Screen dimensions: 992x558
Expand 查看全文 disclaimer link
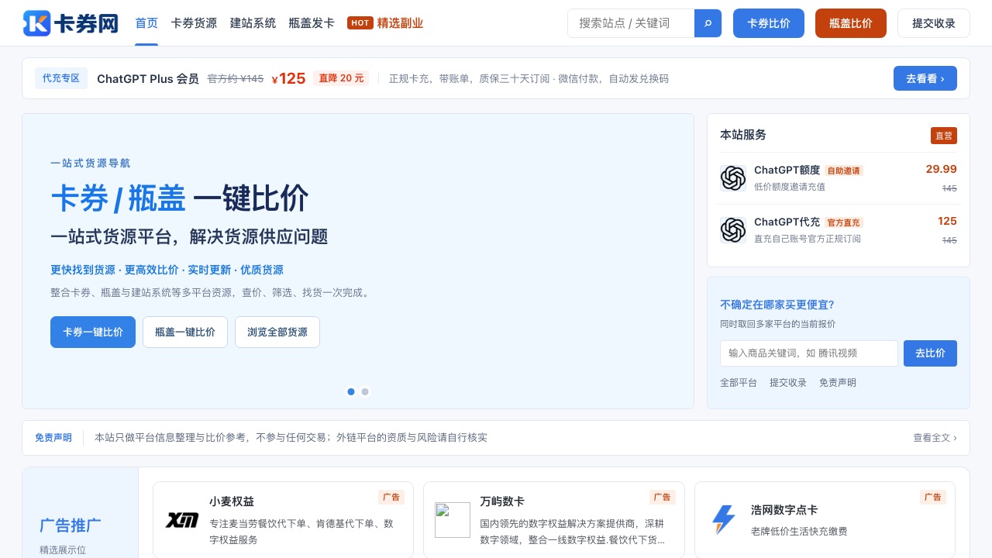tap(935, 438)
